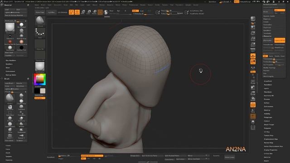Toggle the Zadd button
Image resolution: width=290 pixels, height=163 pixels.
[x=135, y=11]
